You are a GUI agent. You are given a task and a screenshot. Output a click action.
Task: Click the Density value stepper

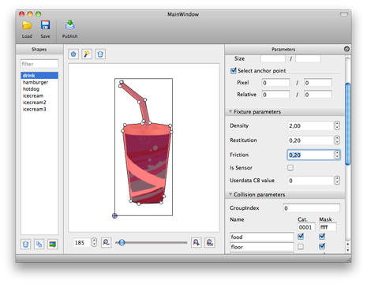click(x=337, y=125)
